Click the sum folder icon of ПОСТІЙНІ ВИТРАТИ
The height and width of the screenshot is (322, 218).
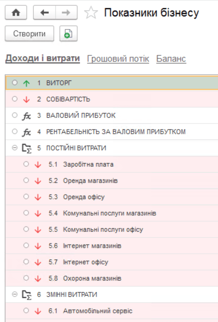pos(26,148)
